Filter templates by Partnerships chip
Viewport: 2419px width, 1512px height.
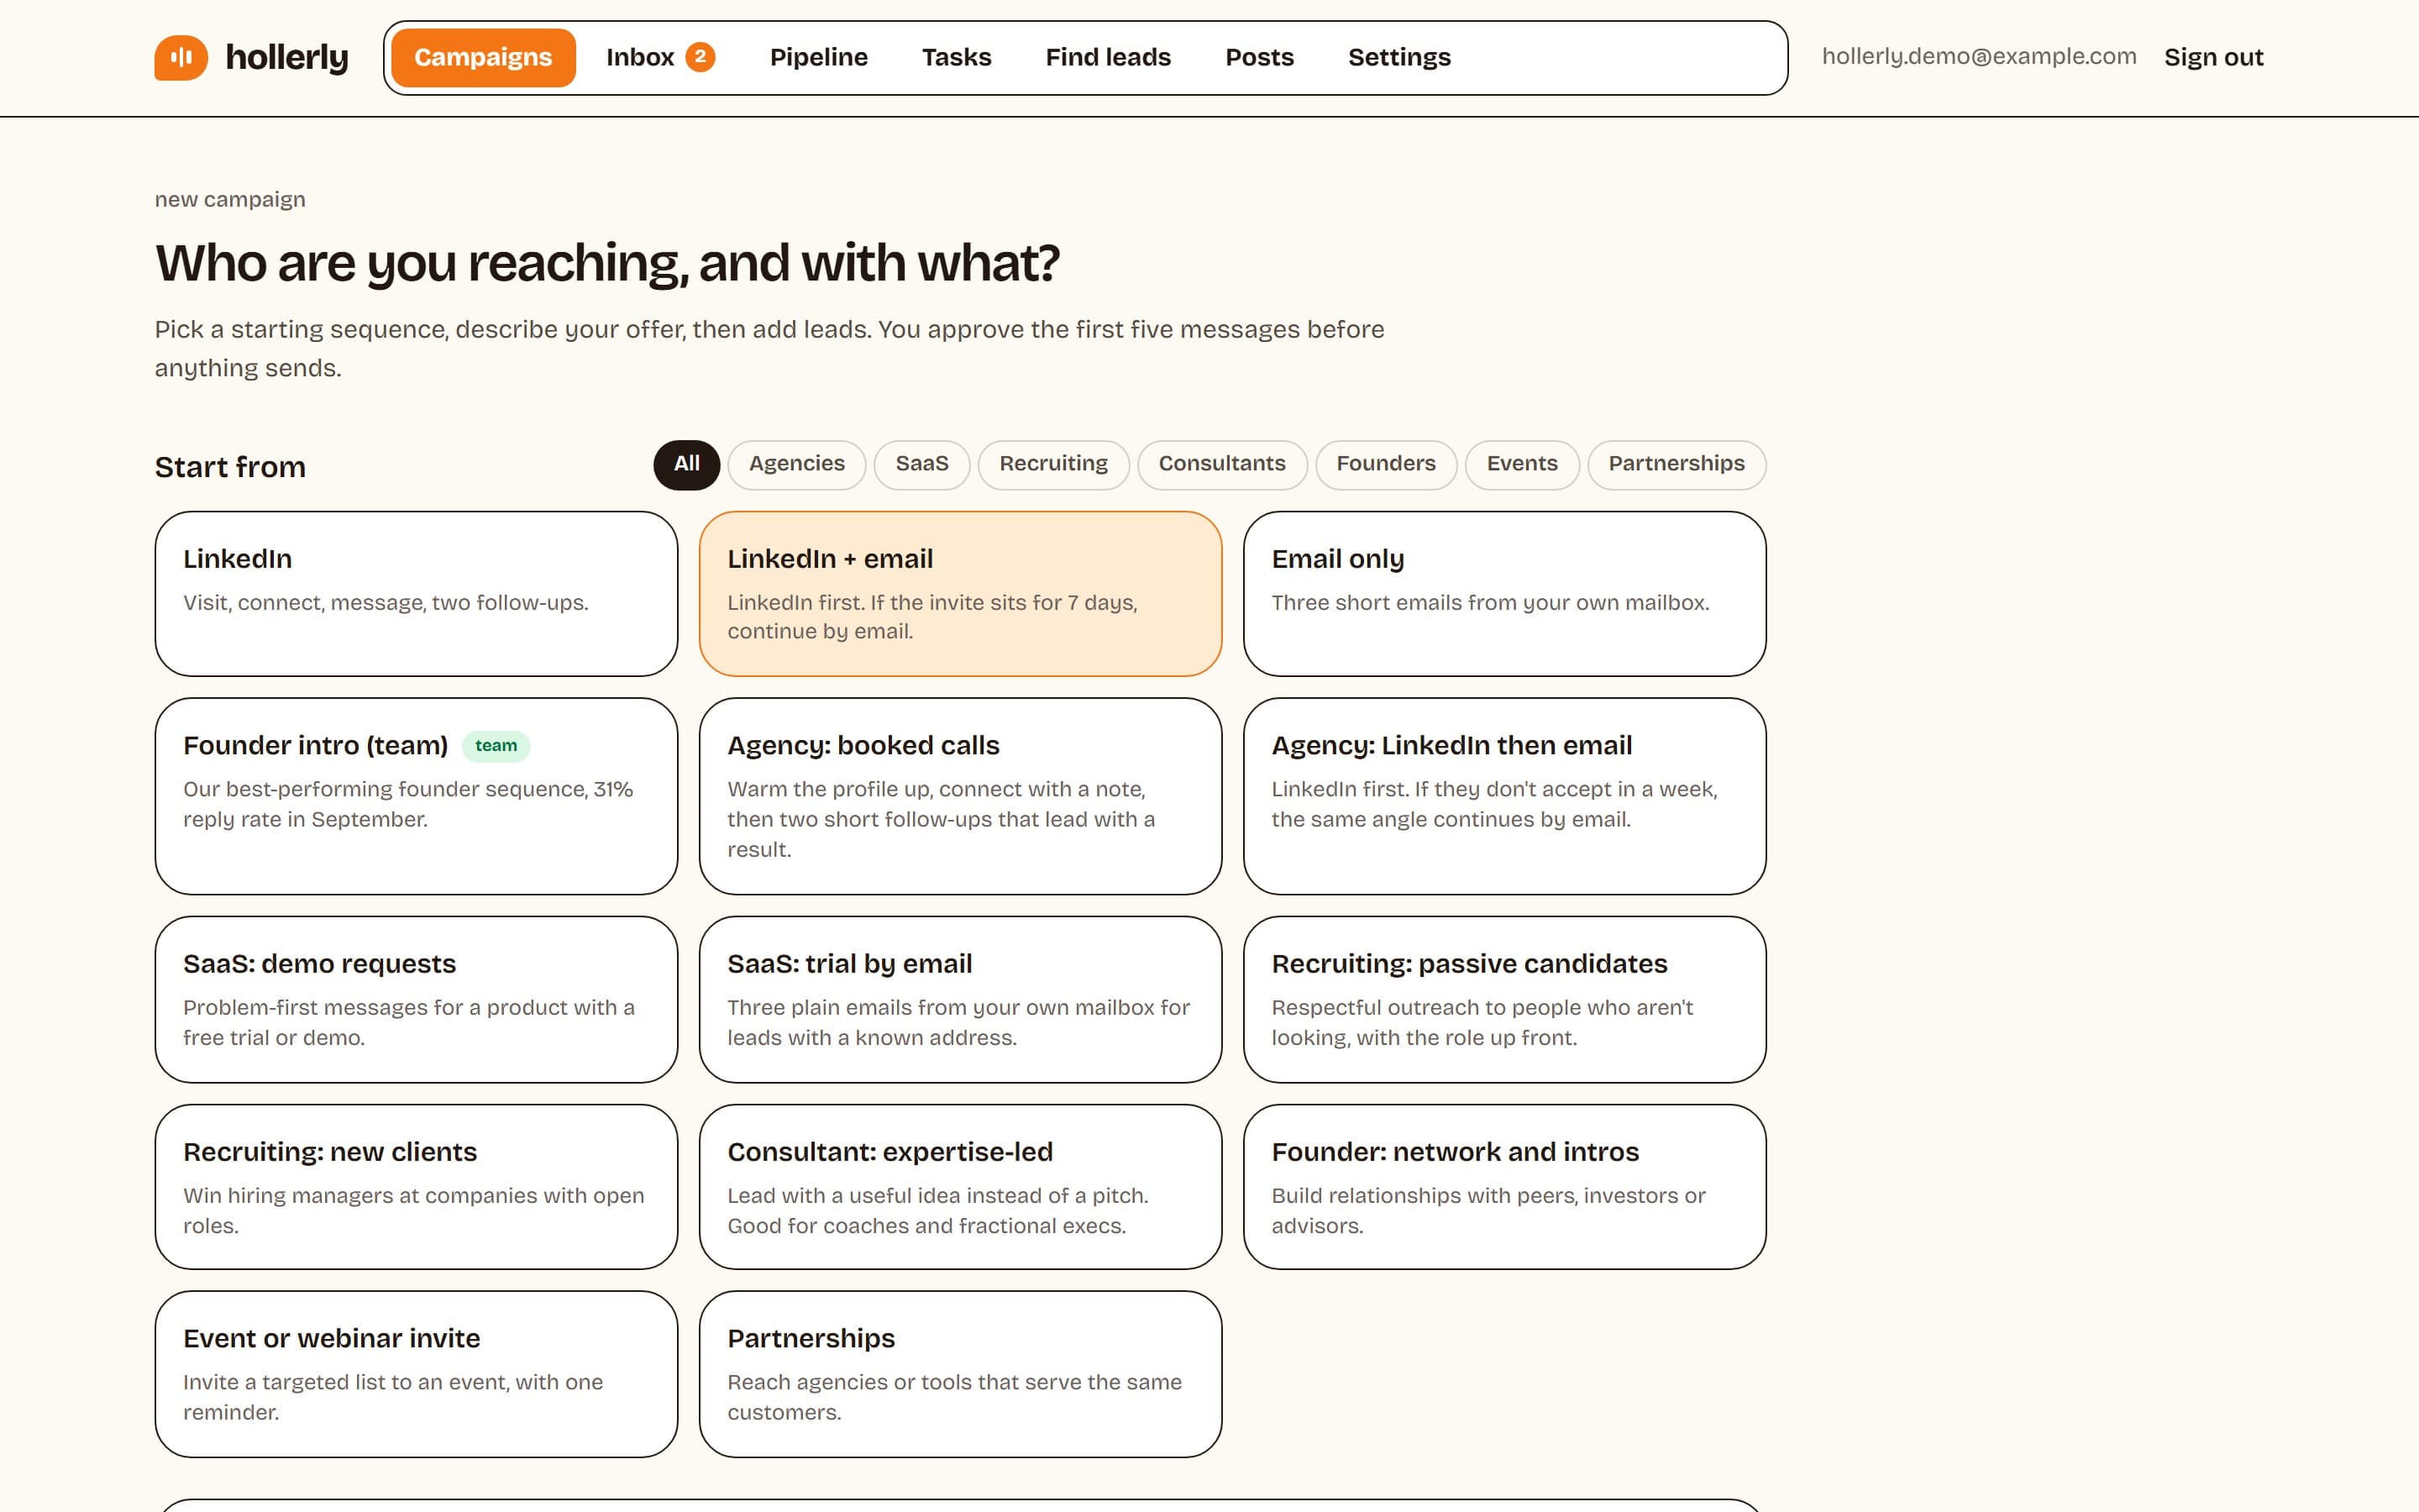pyautogui.click(x=1677, y=464)
